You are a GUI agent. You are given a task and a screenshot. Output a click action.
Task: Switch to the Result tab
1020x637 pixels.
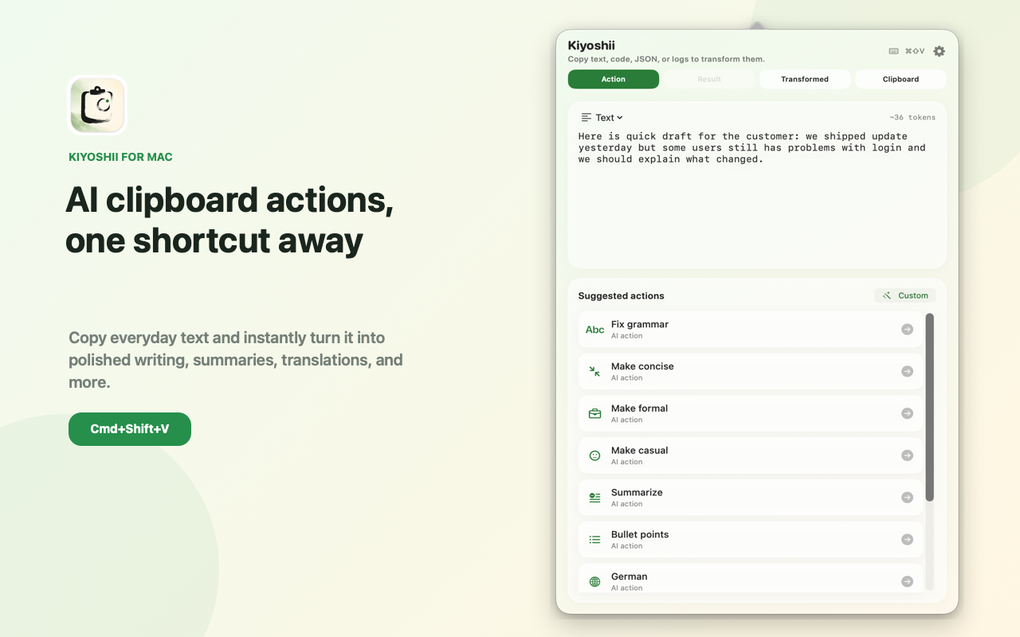(x=709, y=79)
